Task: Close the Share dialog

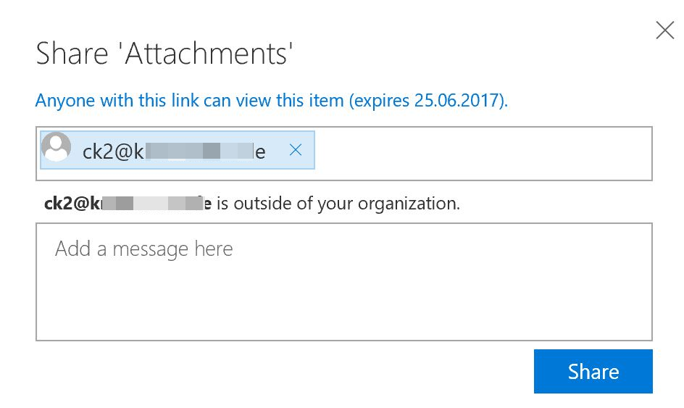Action: [x=664, y=30]
